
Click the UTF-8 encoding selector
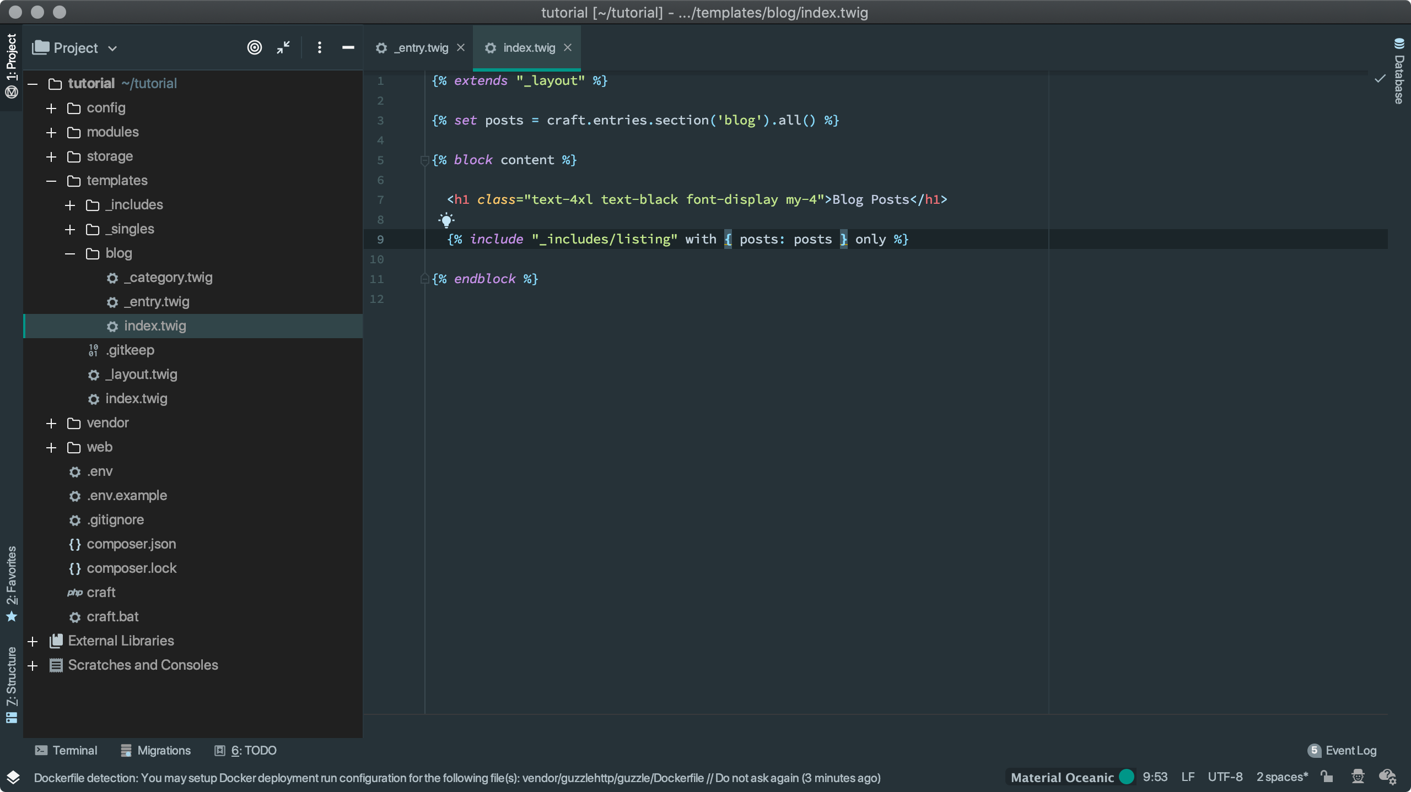pos(1225,777)
